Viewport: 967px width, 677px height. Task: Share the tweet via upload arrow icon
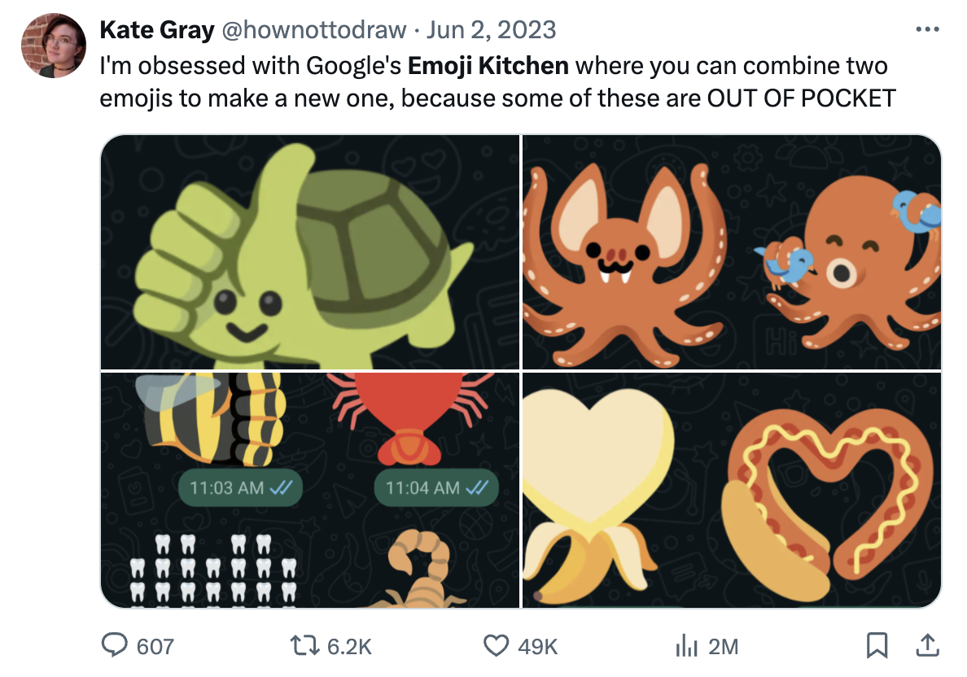point(925,646)
